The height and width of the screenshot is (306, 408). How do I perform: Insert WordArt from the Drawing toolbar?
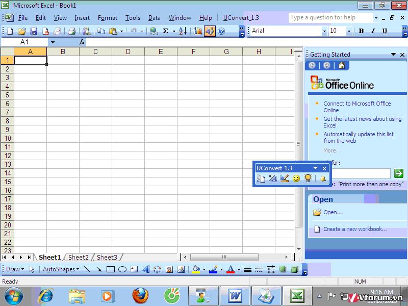coord(146,269)
